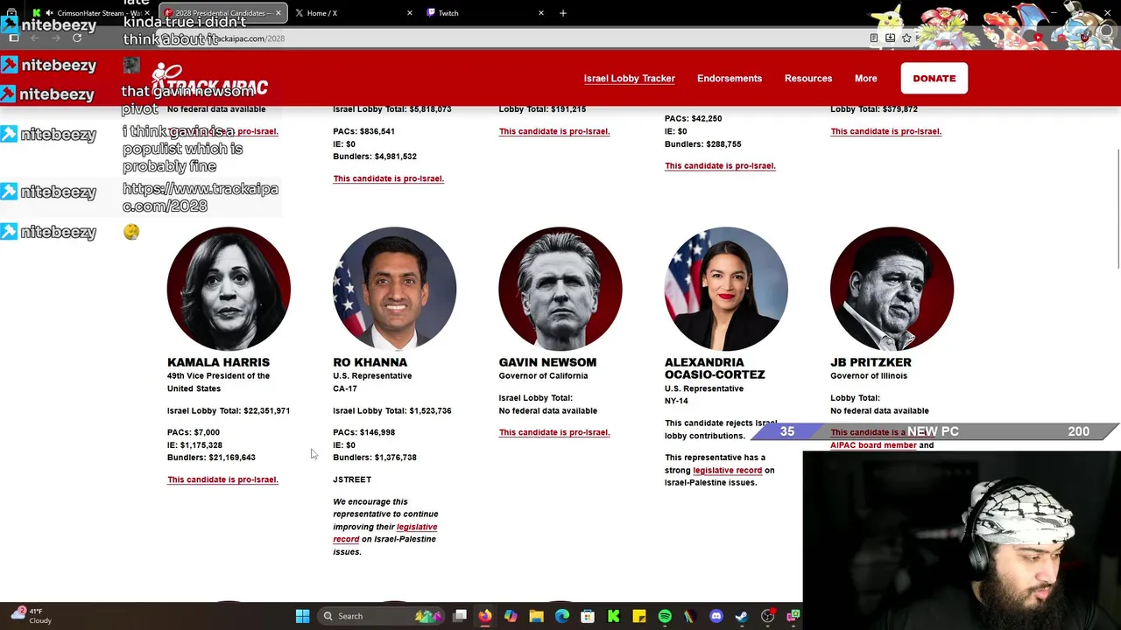Open the weather widget showing 41°F Cloudy
The image size is (1121, 630).
(x=31, y=616)
